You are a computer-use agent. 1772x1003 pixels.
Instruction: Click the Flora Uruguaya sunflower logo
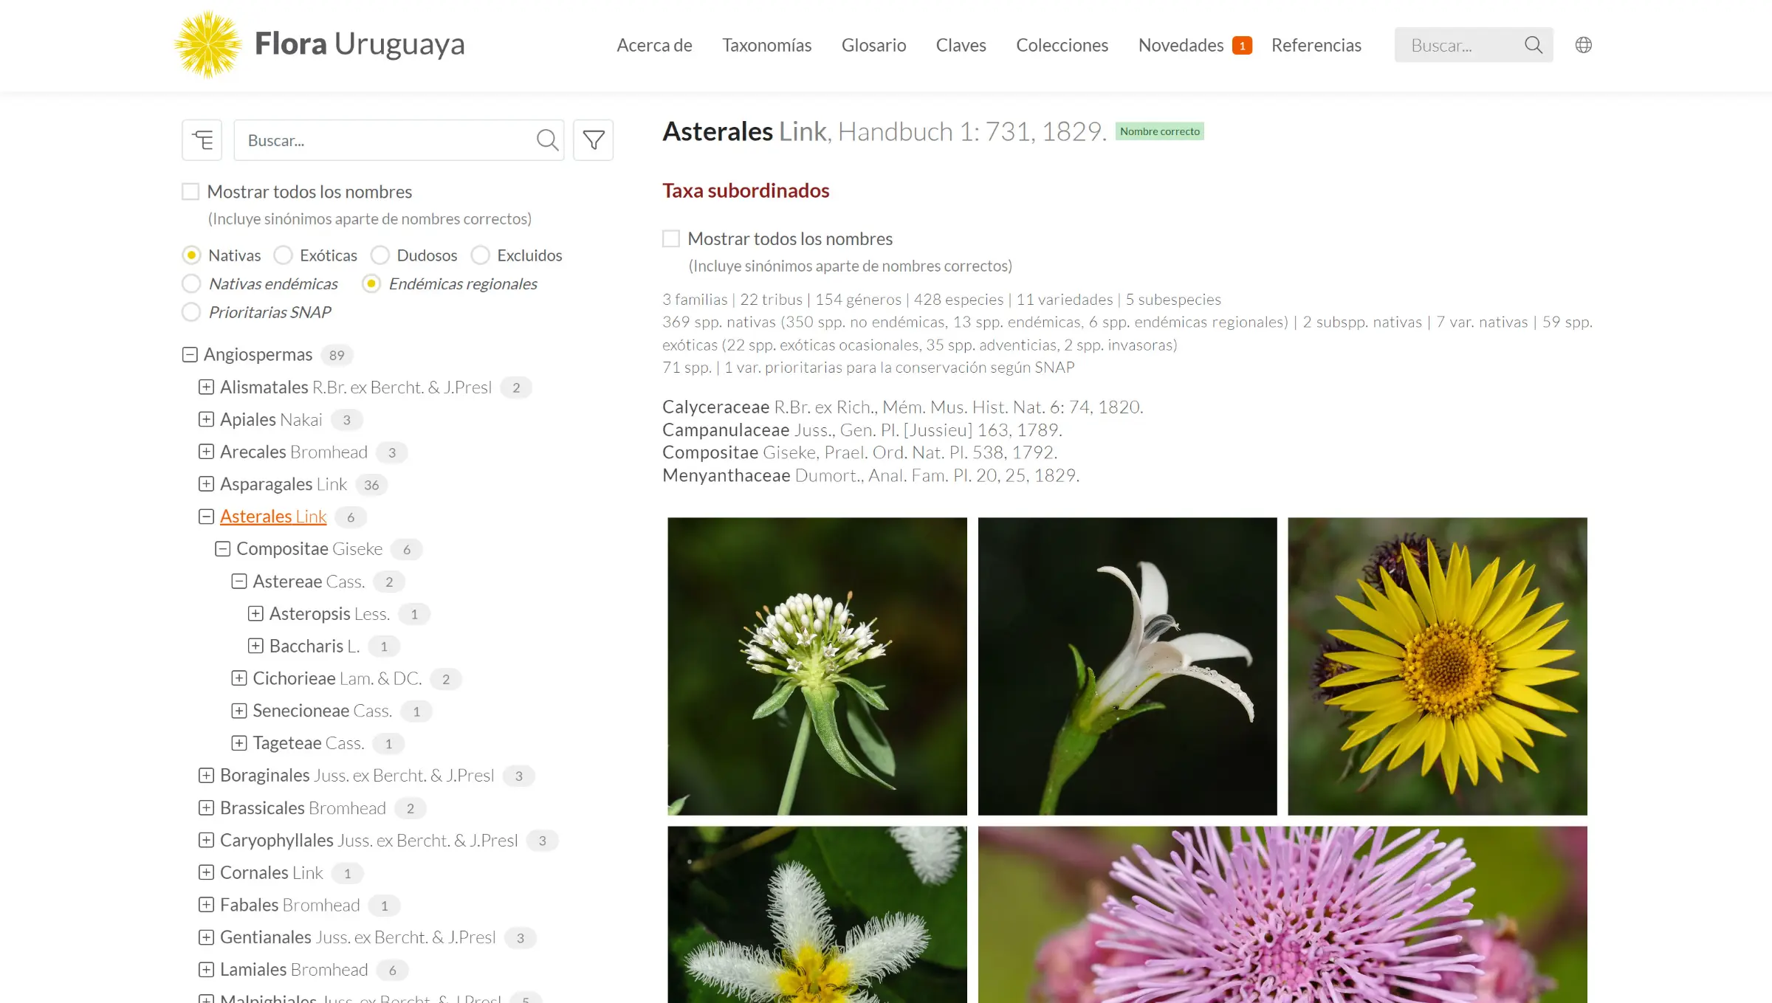pyautogui.click(x=207, y=44)
